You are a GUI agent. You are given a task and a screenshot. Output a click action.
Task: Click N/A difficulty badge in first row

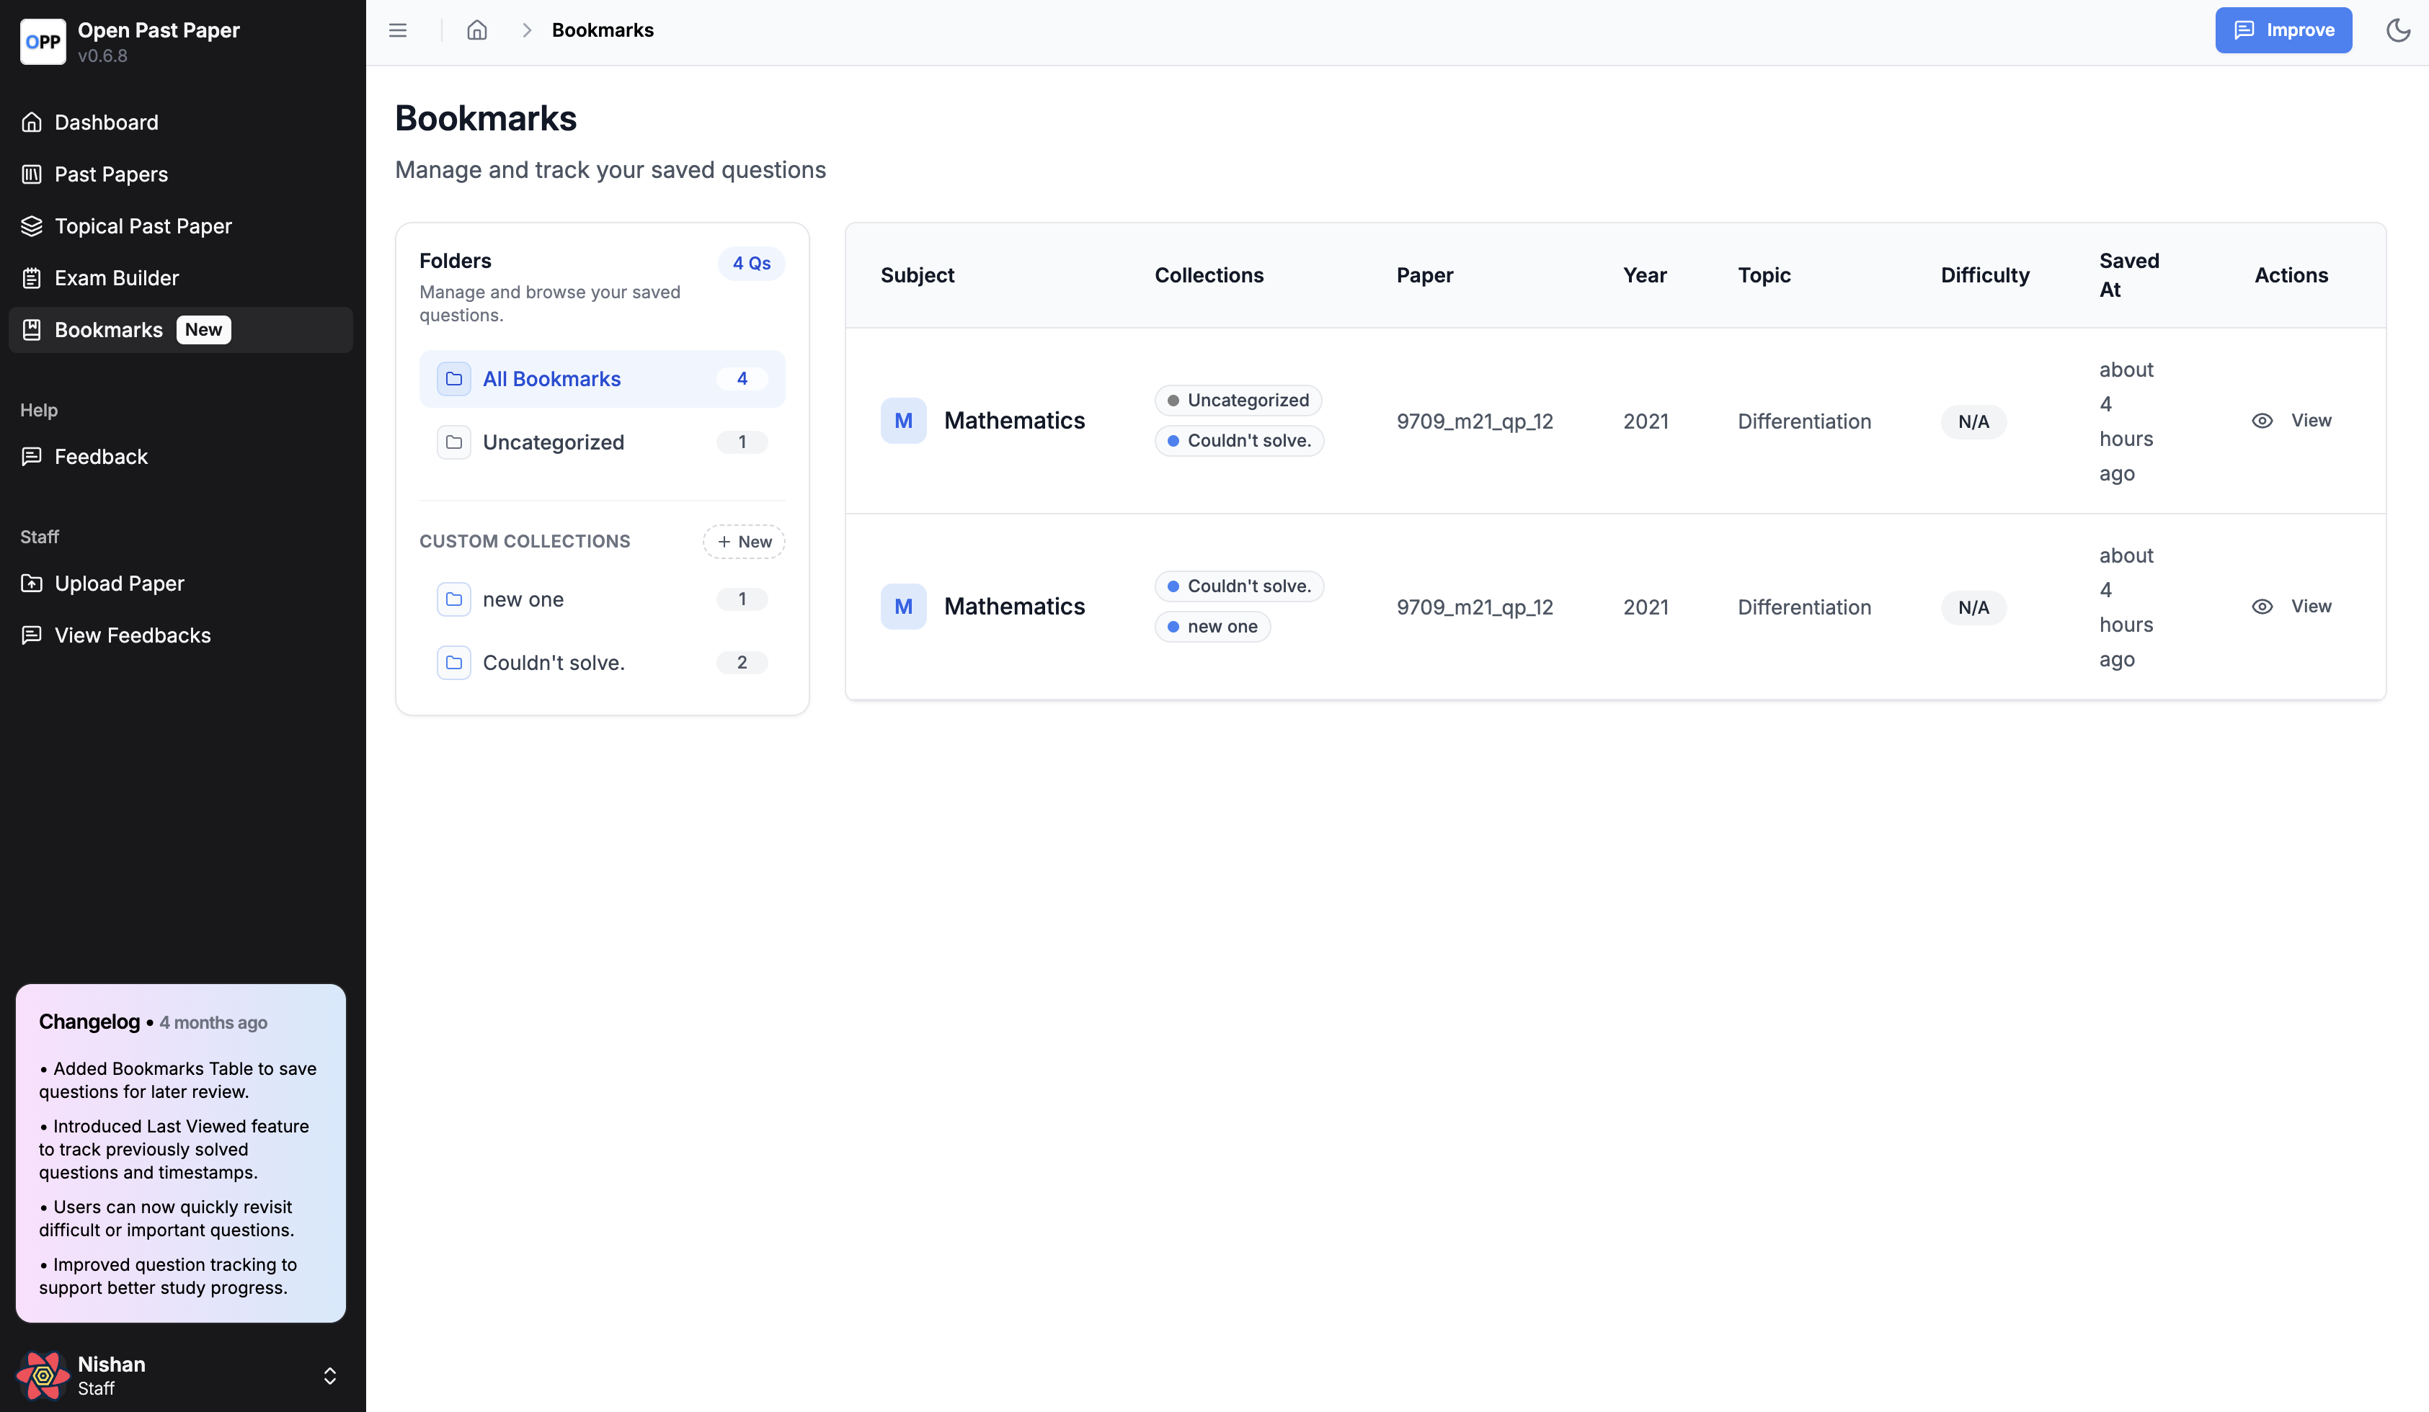[1973, 421]
